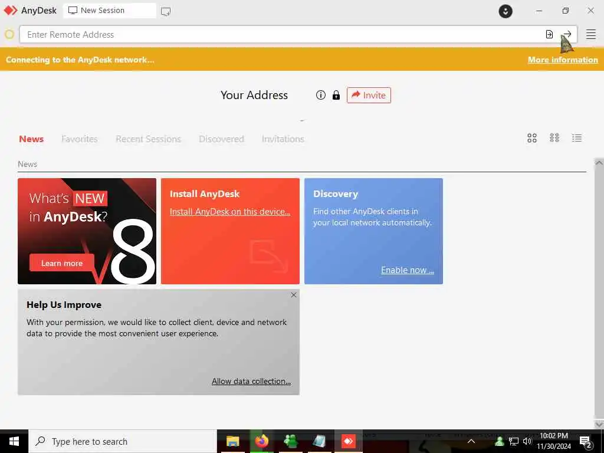Viewport: 604px width, 453px height.
Task: Open a new session tab with plus-monitor icon
Action: pyautogui.click(x=166, y=11)
